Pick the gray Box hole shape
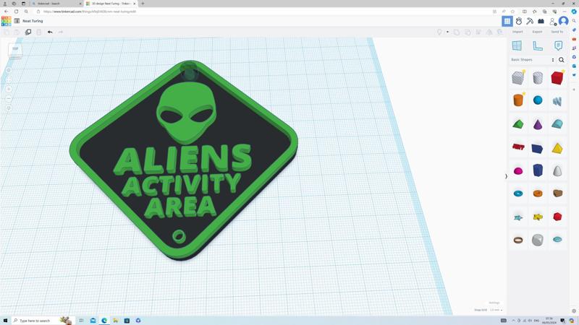Image resolution: width=579 pixels, height=325 pixels. [x=518, y=78]
